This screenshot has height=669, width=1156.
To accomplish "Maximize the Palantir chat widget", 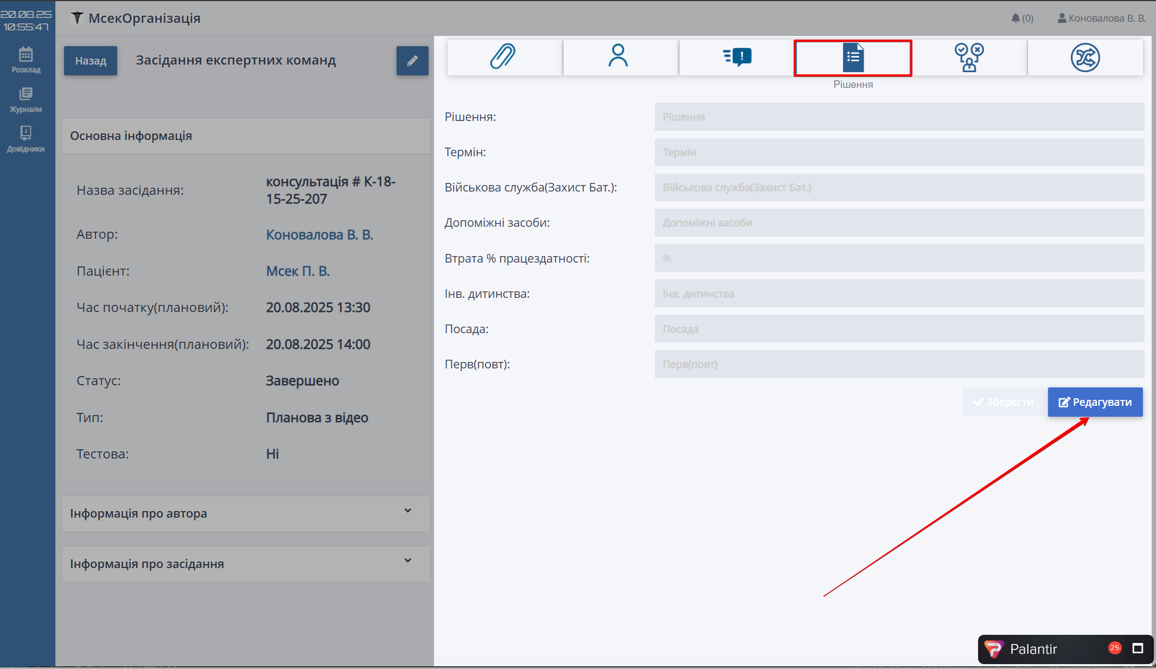I will (x=1138, y=648).
